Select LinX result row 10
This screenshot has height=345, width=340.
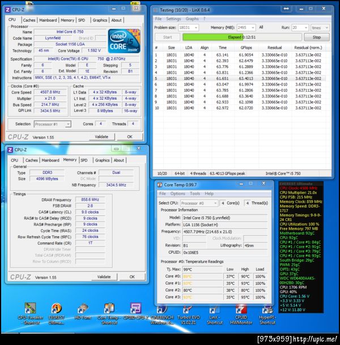(240, 108)
